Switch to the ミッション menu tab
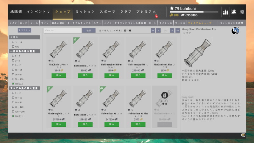The width and height of the screenshot is (254, 143). coord(85,12)
